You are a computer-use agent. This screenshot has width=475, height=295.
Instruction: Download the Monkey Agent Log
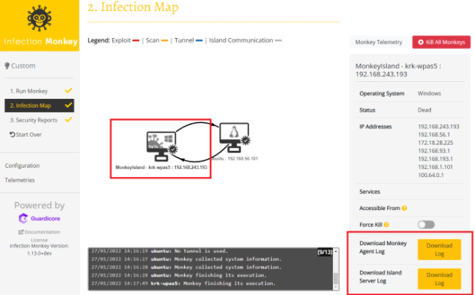tap(439, 250)
